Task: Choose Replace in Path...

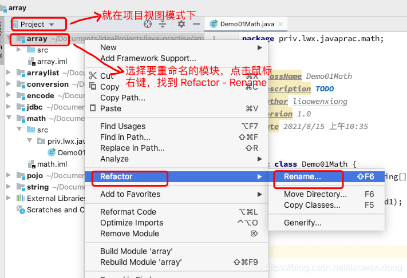Action: point(176,148)
